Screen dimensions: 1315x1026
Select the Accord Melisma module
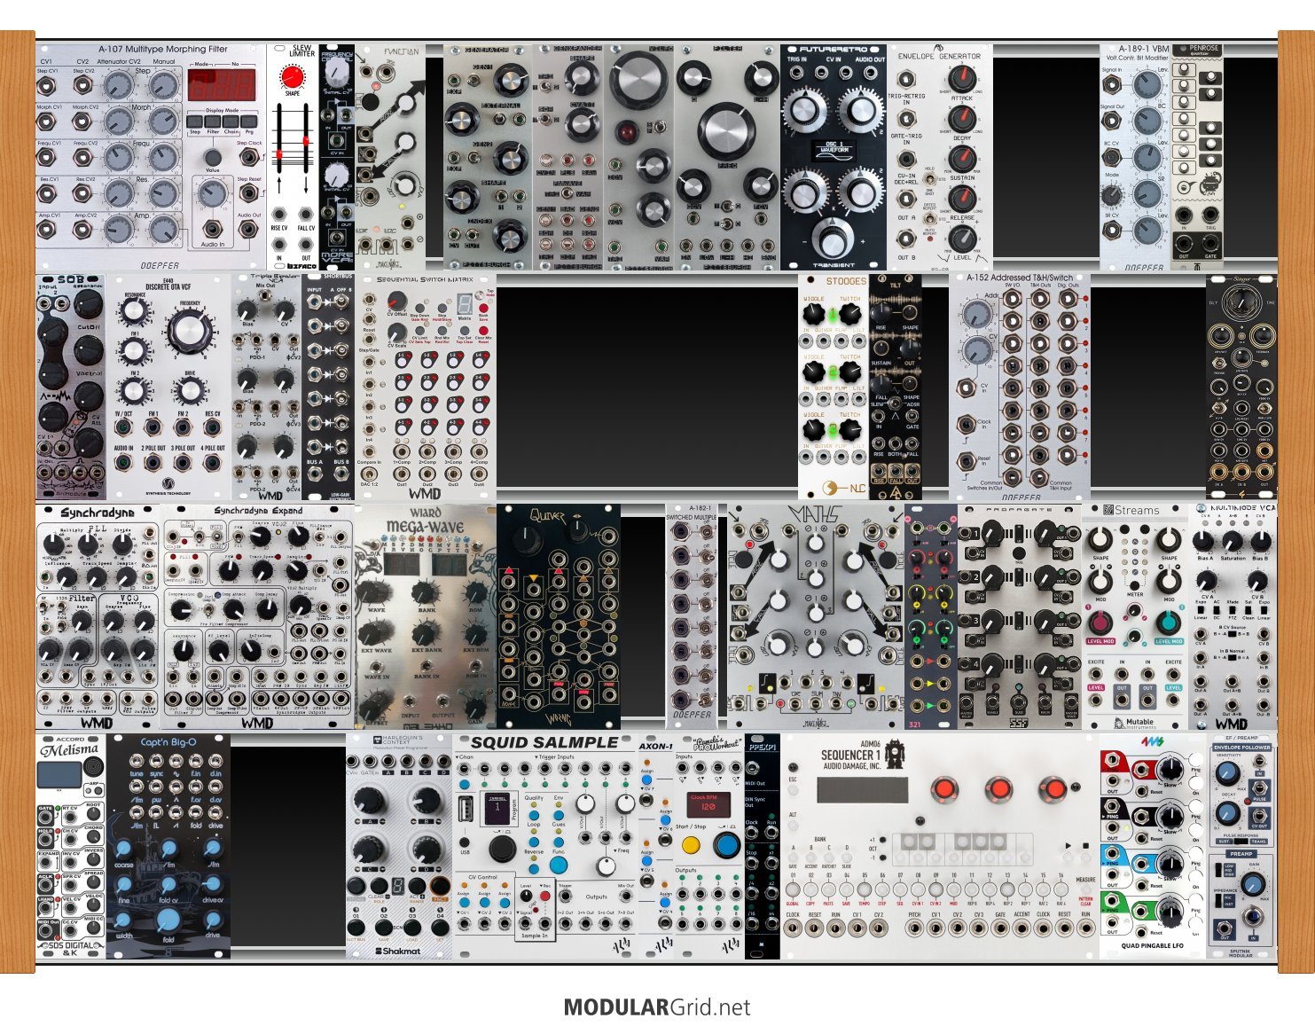[x=71, y=846]
